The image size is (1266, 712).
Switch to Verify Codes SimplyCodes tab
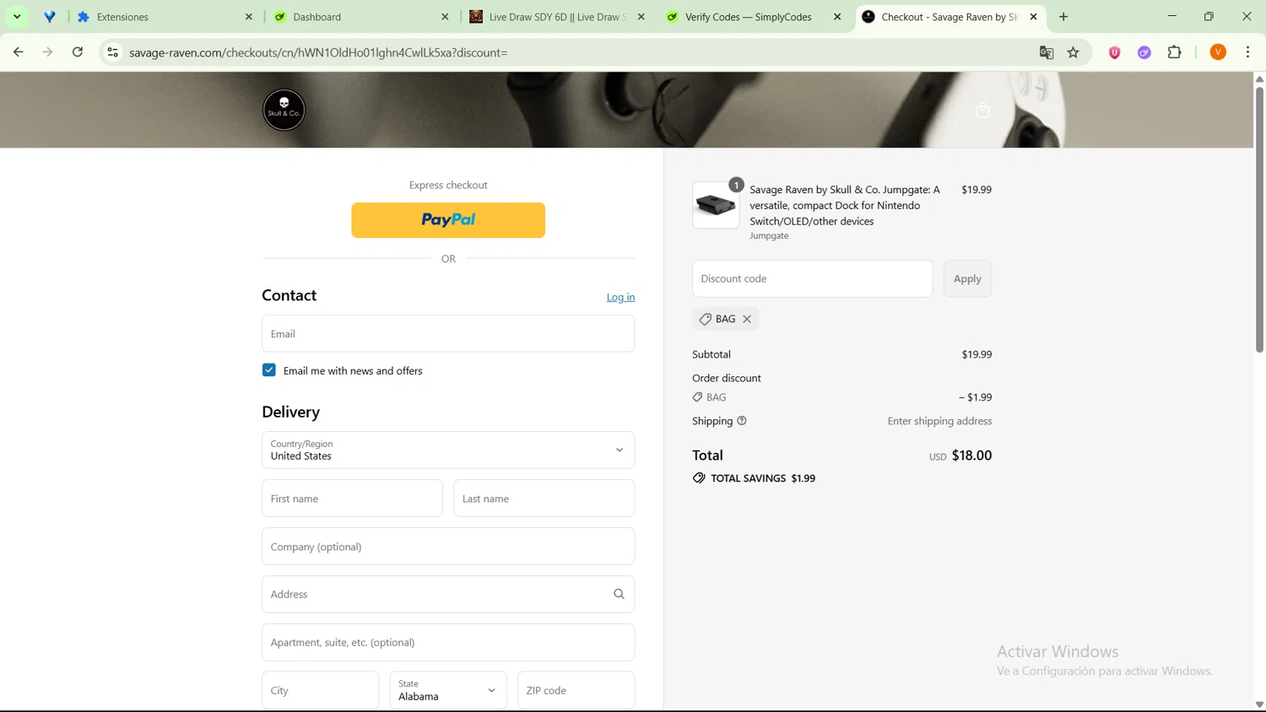pos(753,17)
